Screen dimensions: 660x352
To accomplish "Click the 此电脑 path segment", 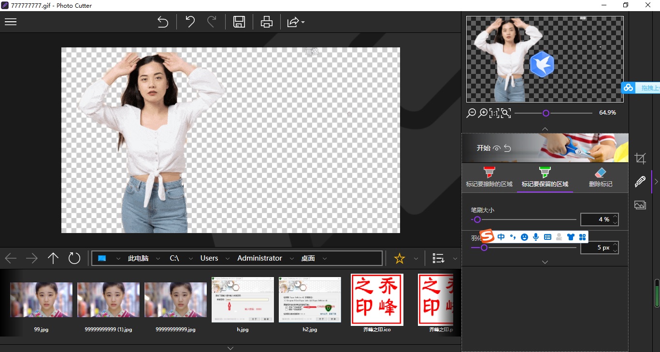I will point(138,258).
